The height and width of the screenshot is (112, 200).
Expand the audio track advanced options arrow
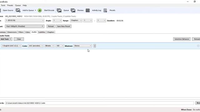coord(95,46)
